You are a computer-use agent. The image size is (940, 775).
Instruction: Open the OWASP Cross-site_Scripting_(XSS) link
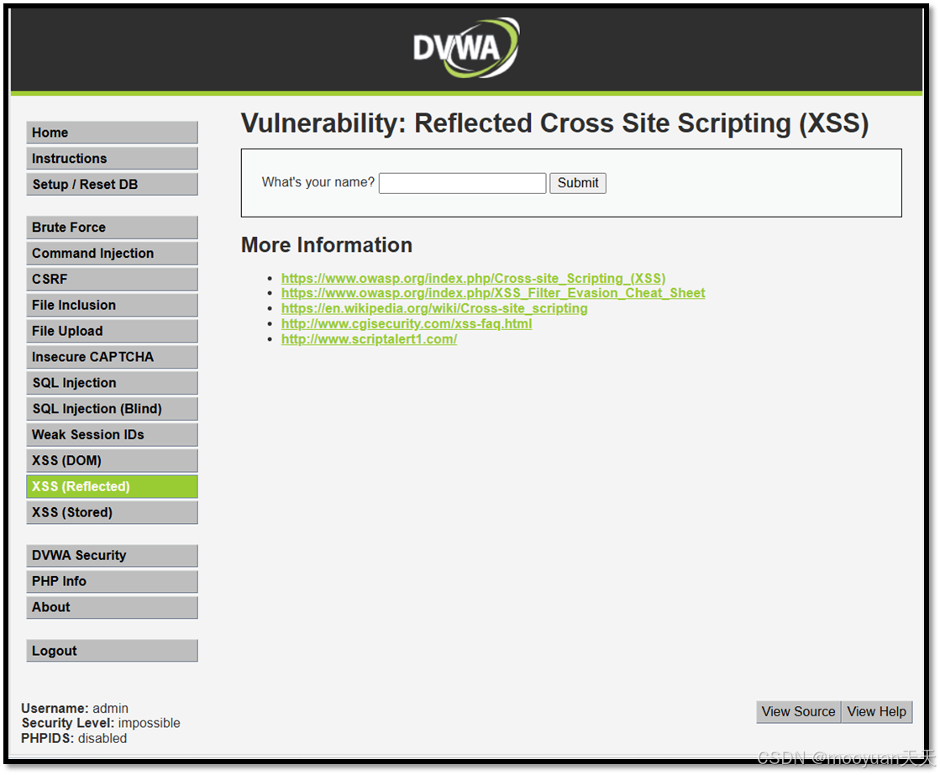pos(473,278)
